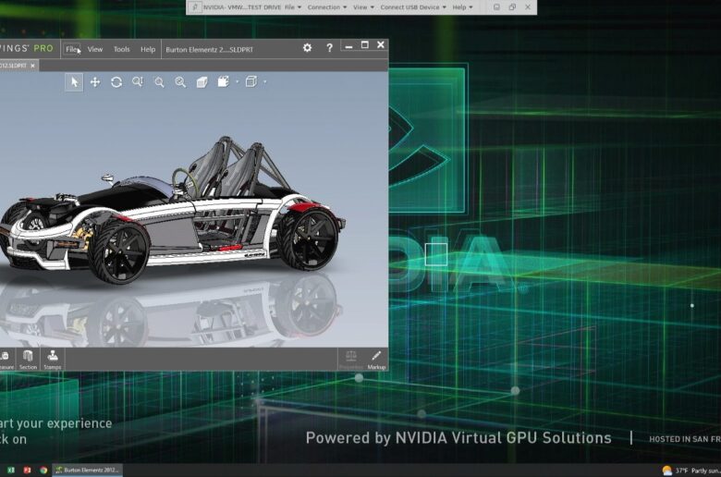Open the Markup pencil tool
Image resolution: width=721 pixels, height=477 pixels.
376,360
